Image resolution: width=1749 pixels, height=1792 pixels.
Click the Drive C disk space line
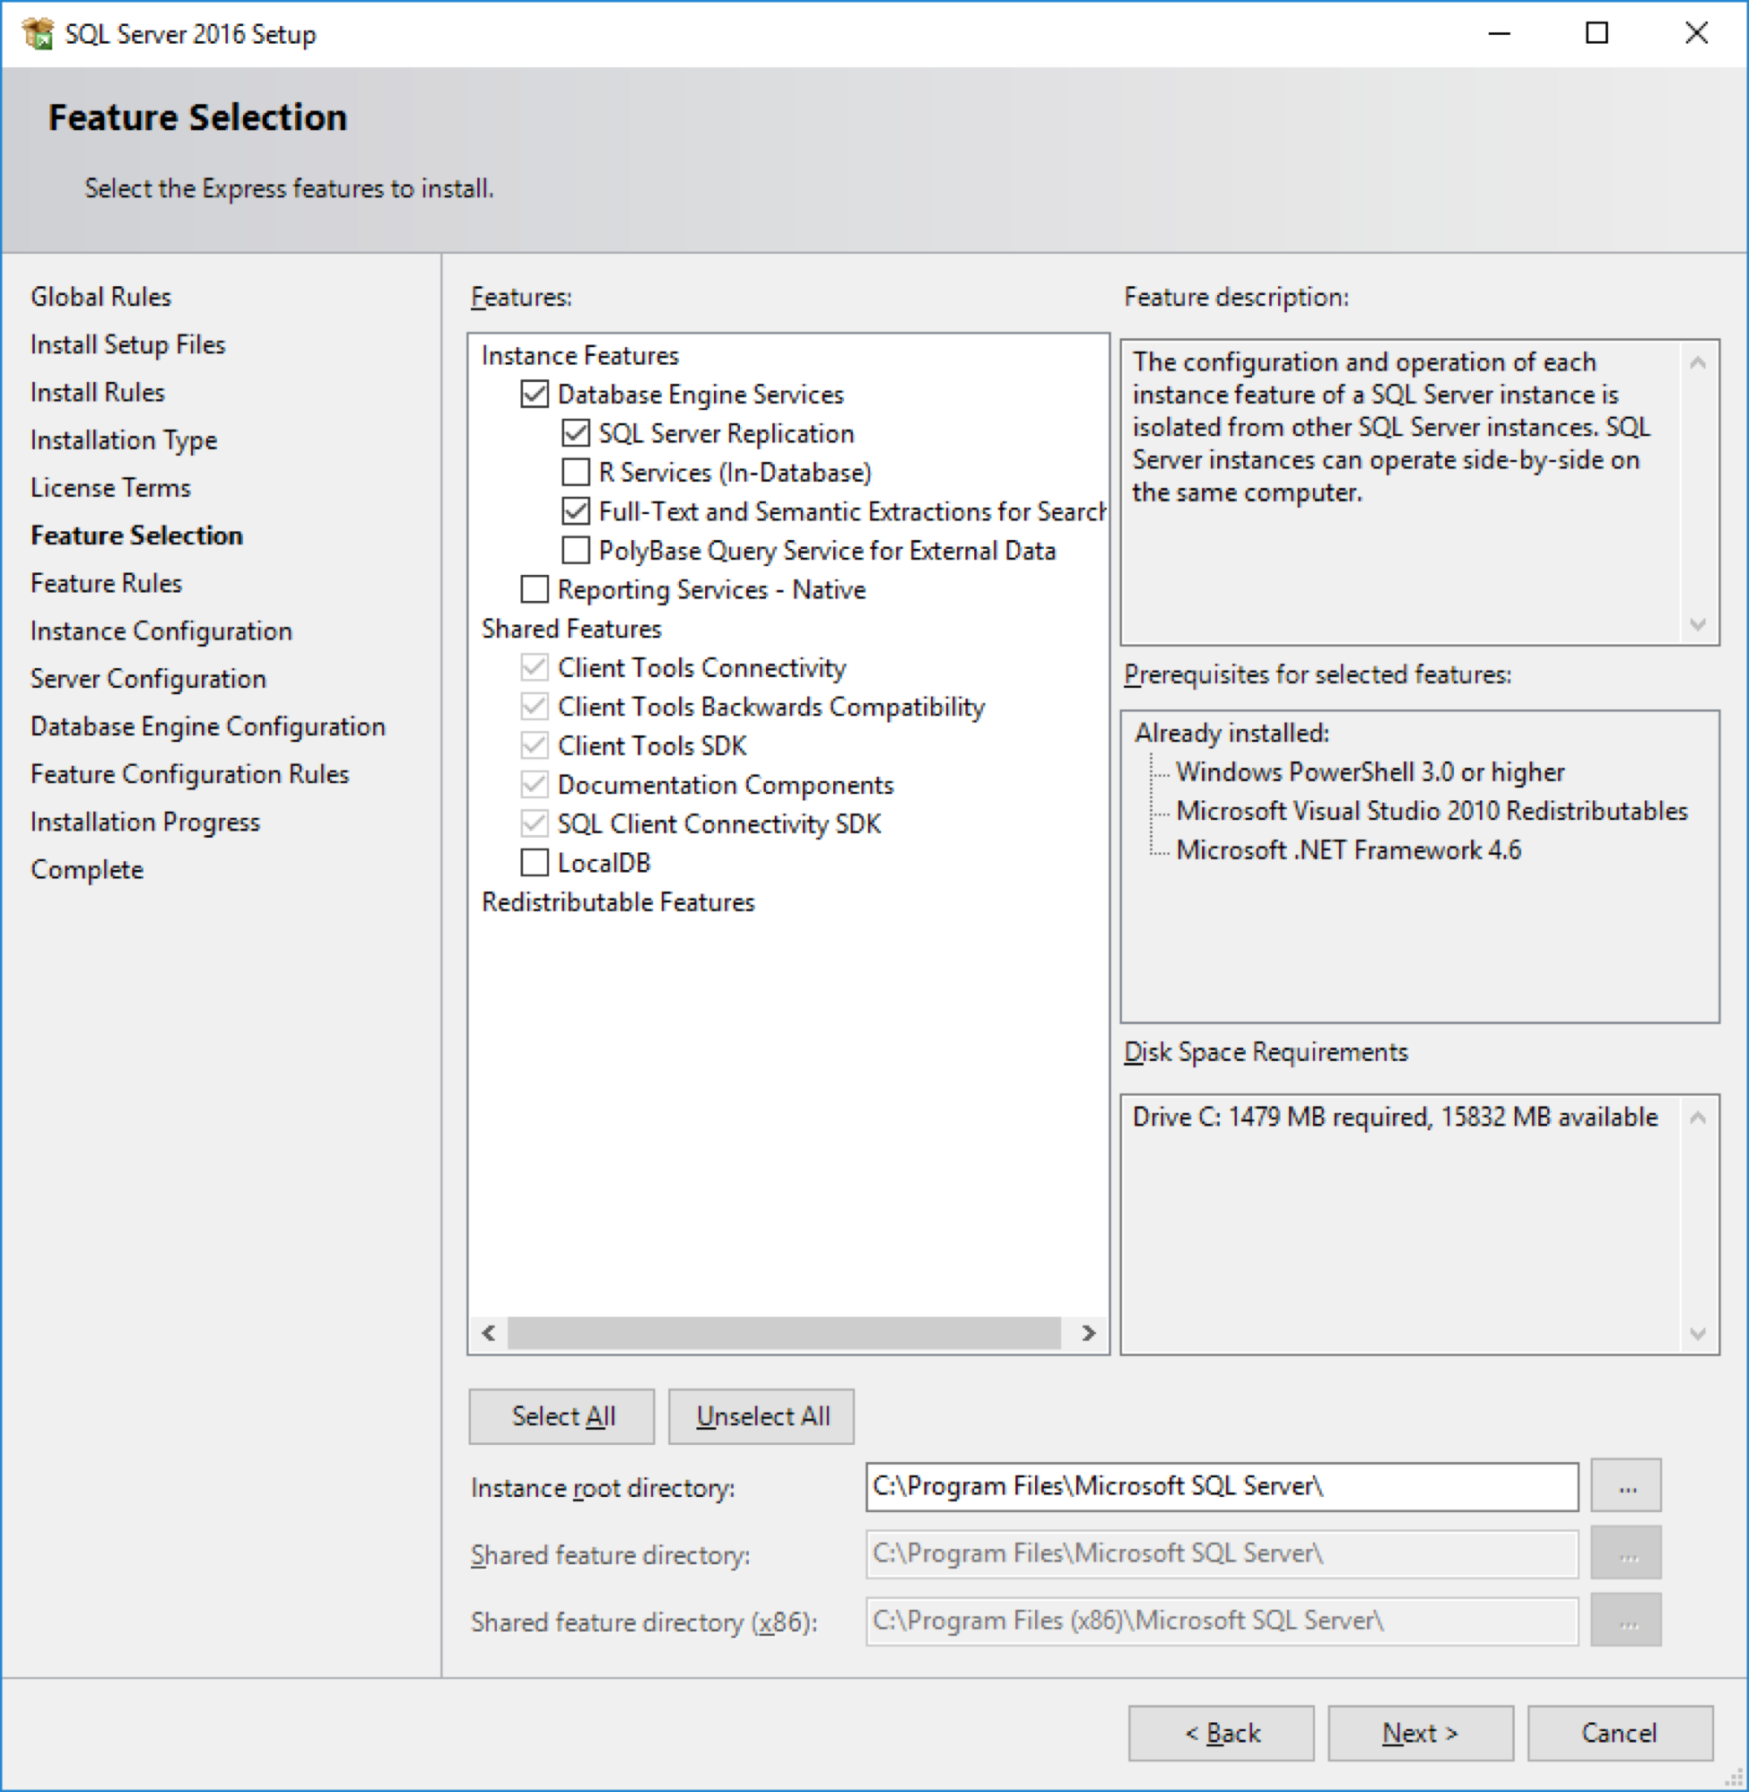[x=1396, y=1117]
